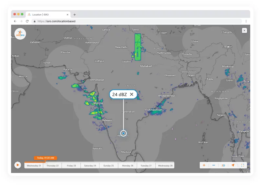Click the macOS yellow minimize button
The height and width of the screenshot is (185, 260).
(x=18, y=14)
